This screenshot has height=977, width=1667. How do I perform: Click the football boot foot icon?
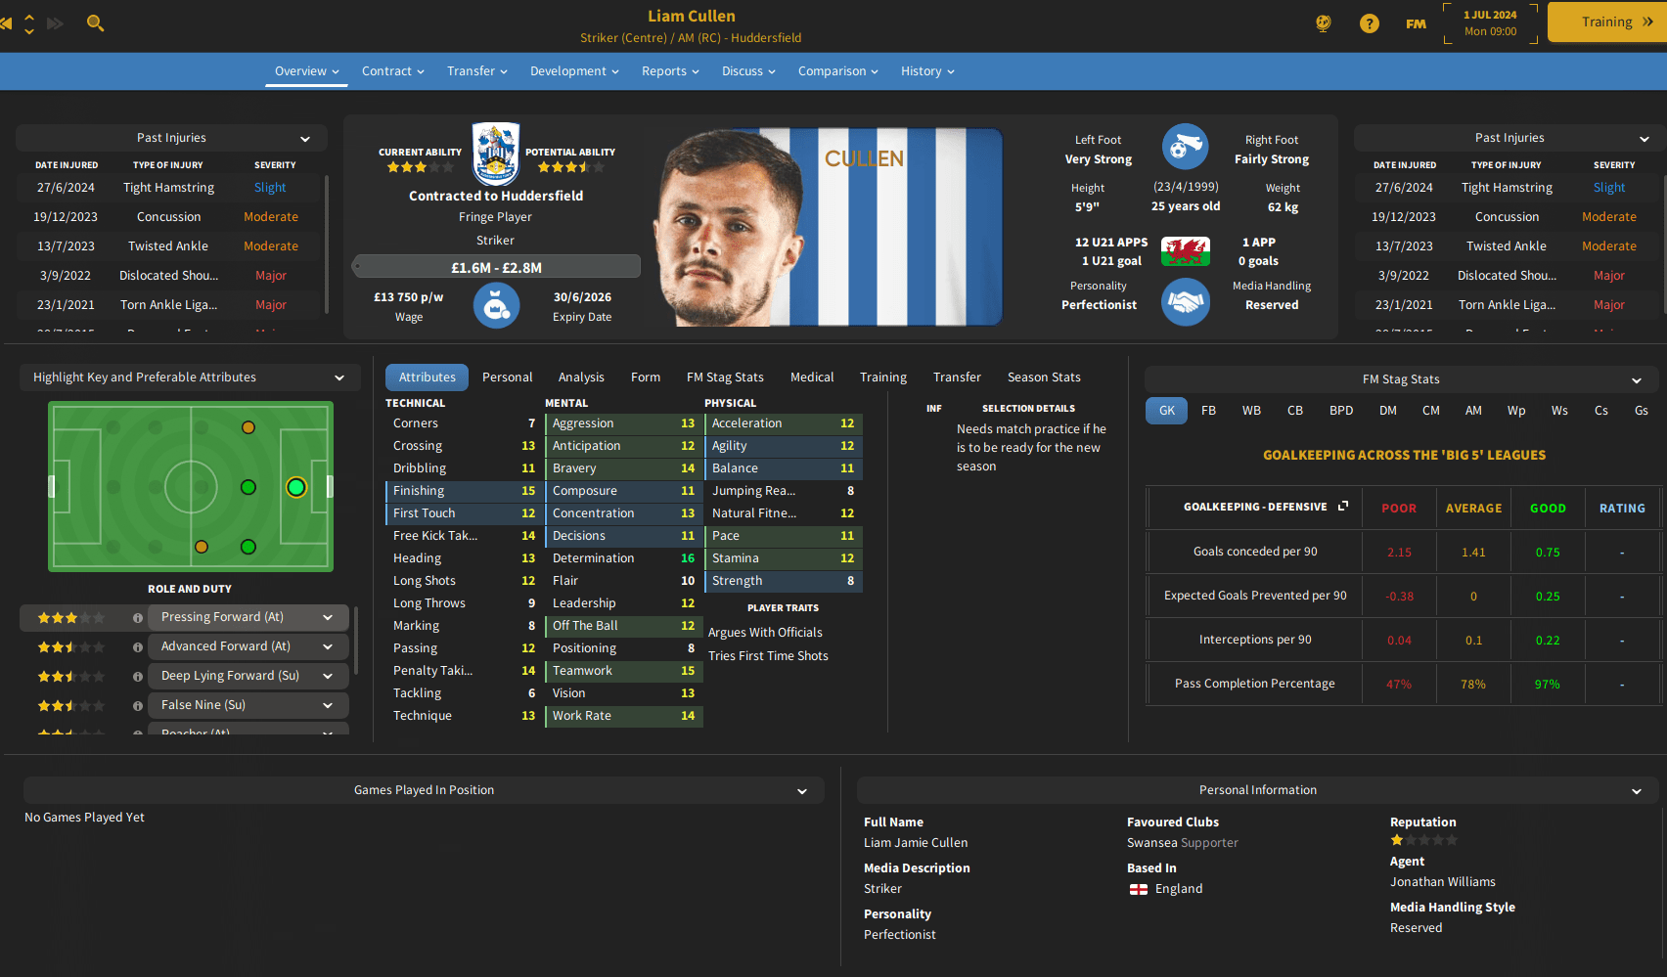(1186, 148)
